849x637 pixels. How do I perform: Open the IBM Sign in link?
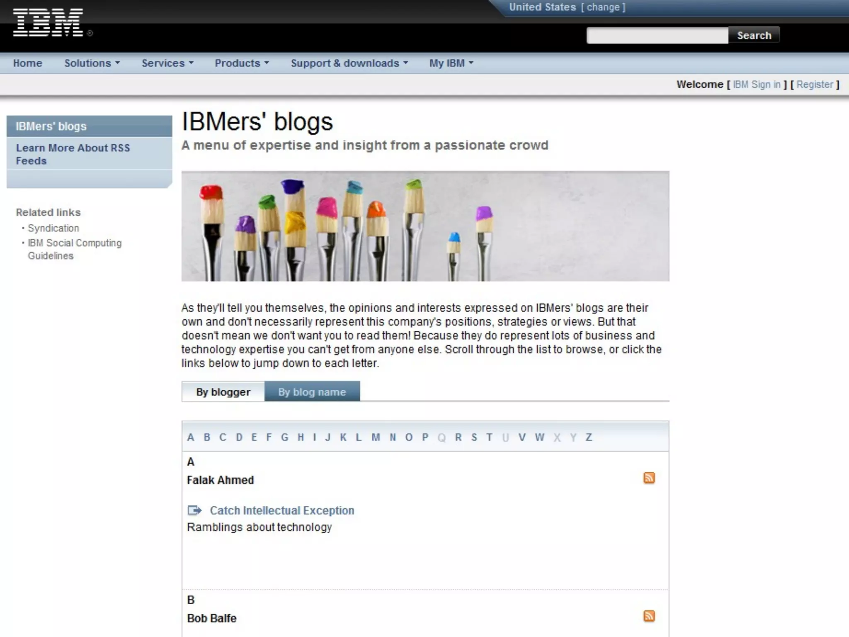coord(757,85)
